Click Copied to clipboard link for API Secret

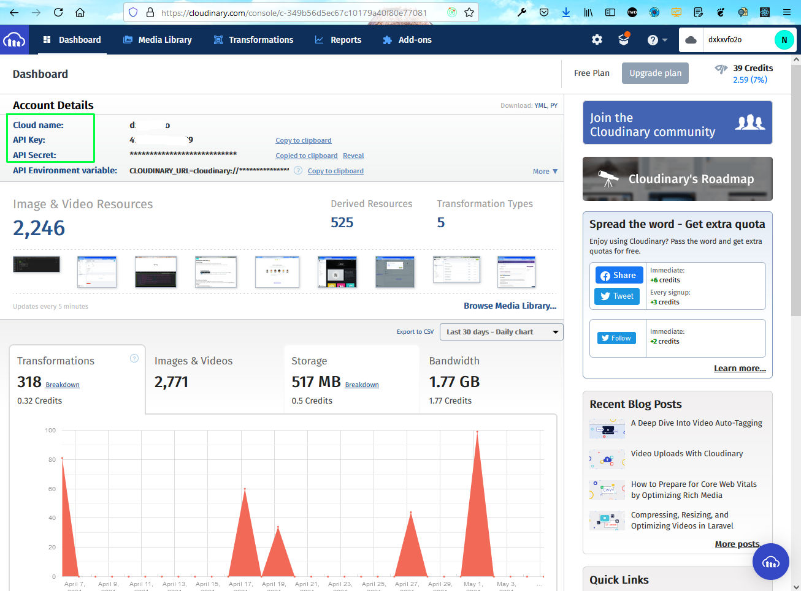[307, 156]
